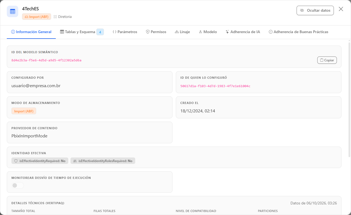This screenshot has height=215, width=351.
Task: Close the 4TechES details dialog
Action: pos(341,9)
